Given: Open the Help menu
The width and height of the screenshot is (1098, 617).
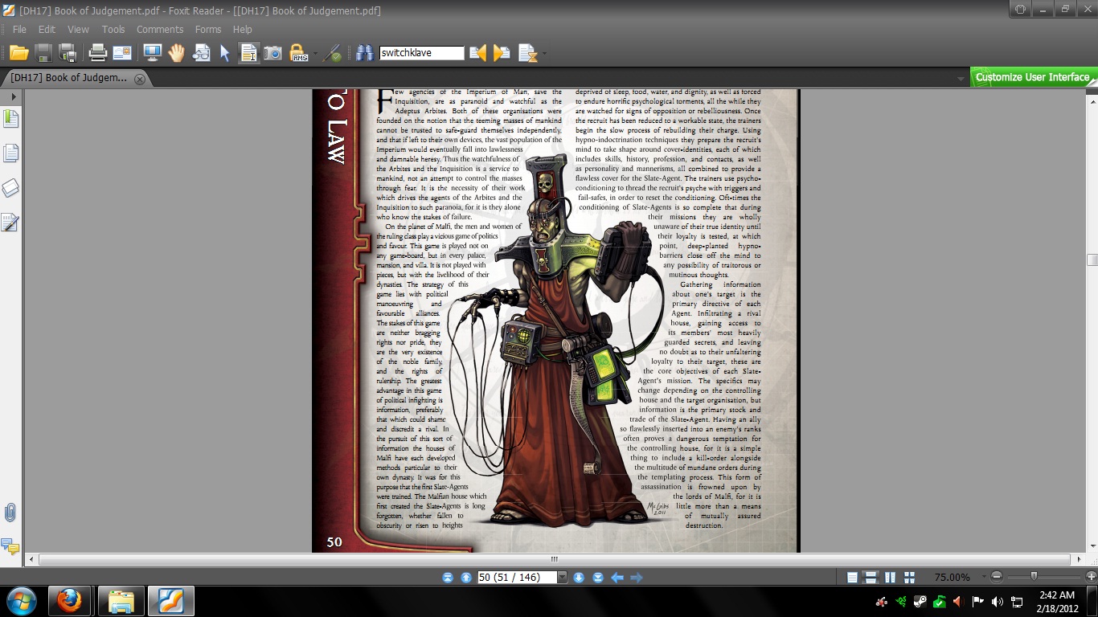Looking at the screenshot, I should tap(242, 29).
